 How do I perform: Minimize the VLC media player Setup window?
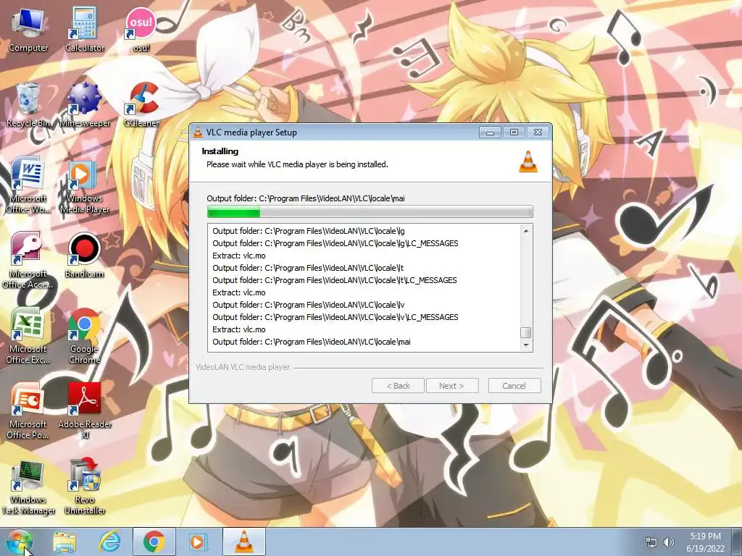click(x=491, y=132)
